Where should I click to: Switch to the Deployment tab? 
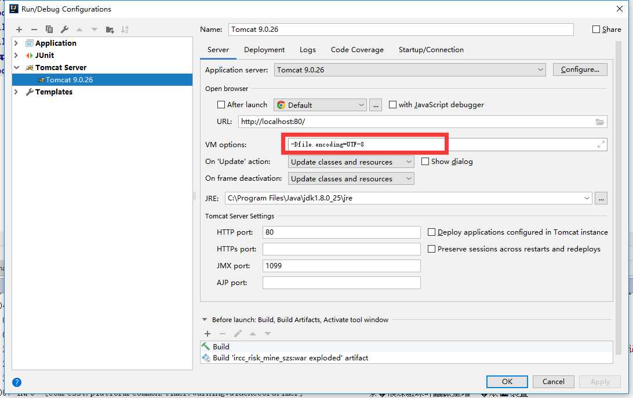click(264, 50)
